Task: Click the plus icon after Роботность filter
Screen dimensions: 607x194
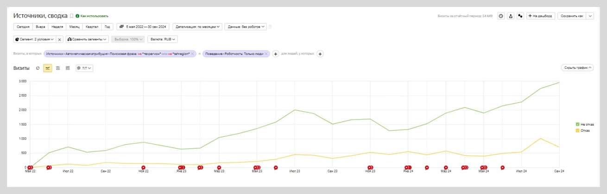Action: (x=275, y=54)
